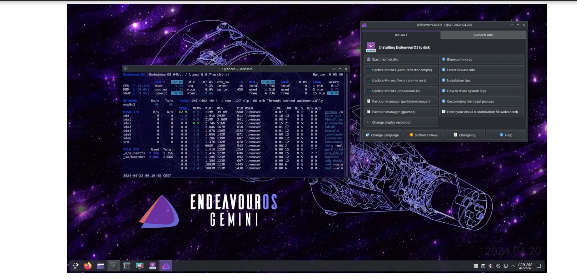577x279 pixels.
Task: Open Installation tips
Action: [481, 80]
